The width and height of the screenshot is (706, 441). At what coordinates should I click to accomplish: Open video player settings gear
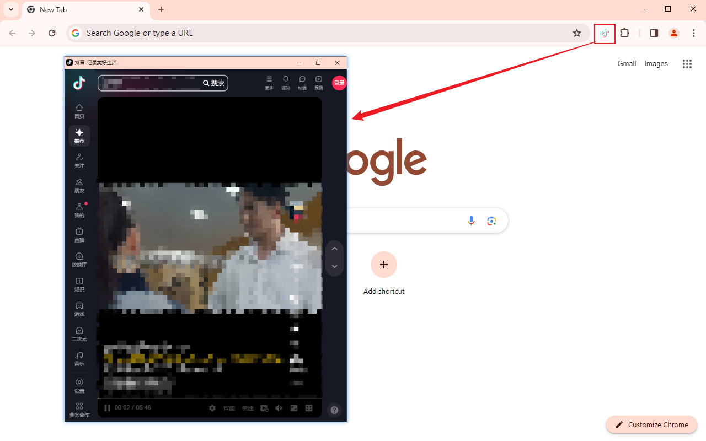[212, 408]
